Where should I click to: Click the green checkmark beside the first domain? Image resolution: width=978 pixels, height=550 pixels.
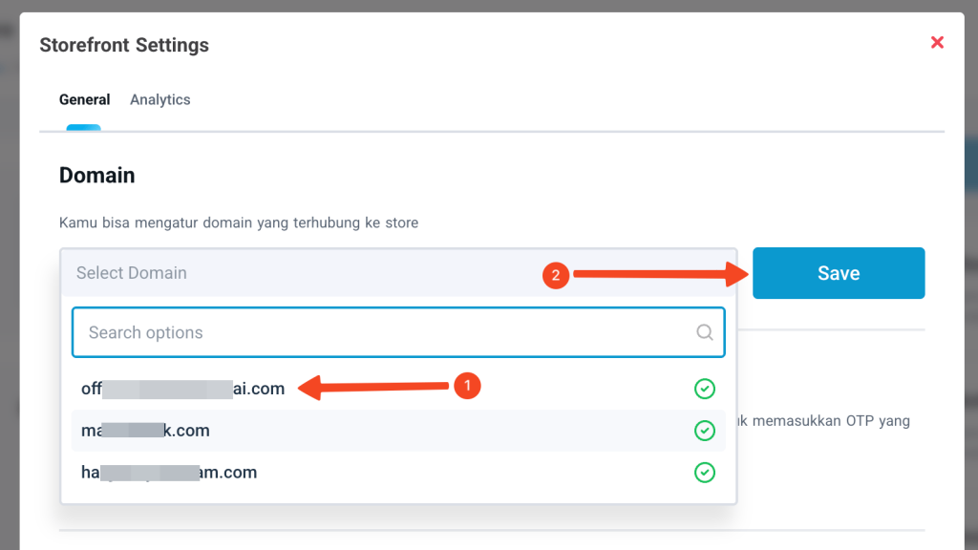point(705,389)
